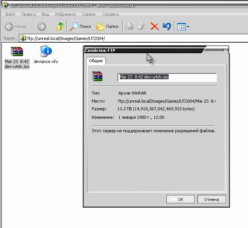Screen dimensions: 248x228
Task: Click the explorer window title bar icon
Action: [x=5, y=5]
